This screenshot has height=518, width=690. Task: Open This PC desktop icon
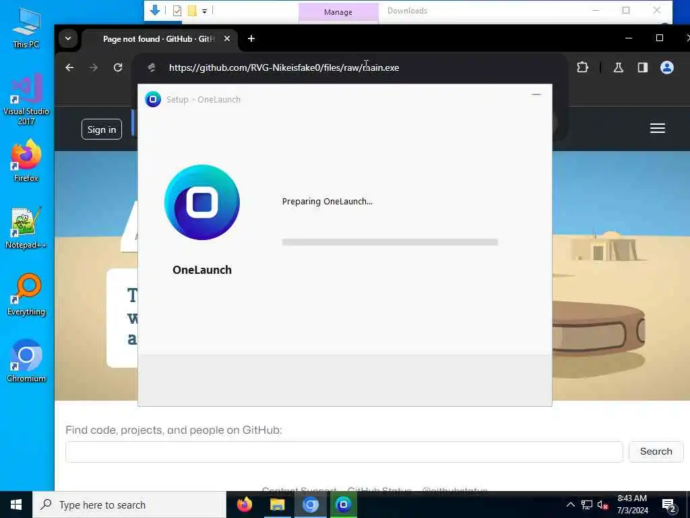26,28
